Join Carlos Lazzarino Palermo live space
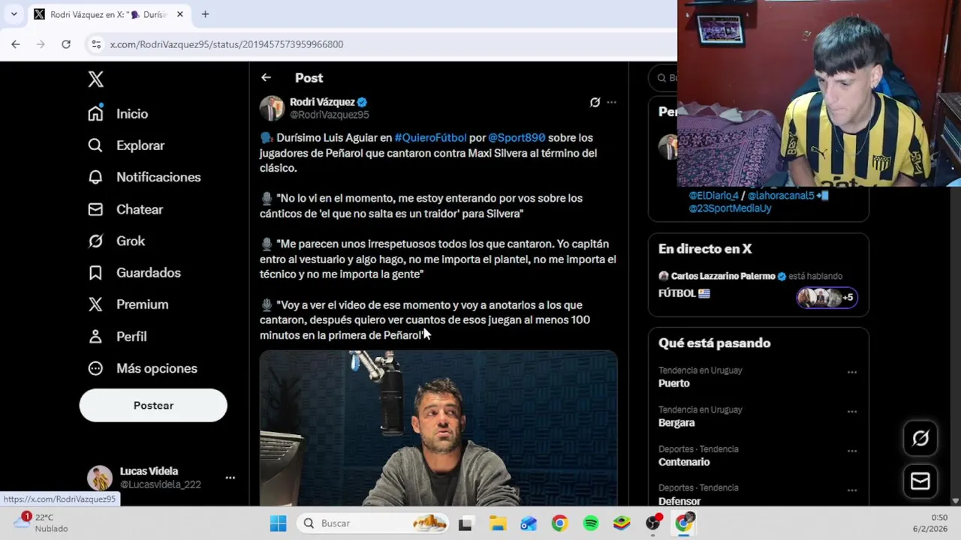 click(758, 285)
